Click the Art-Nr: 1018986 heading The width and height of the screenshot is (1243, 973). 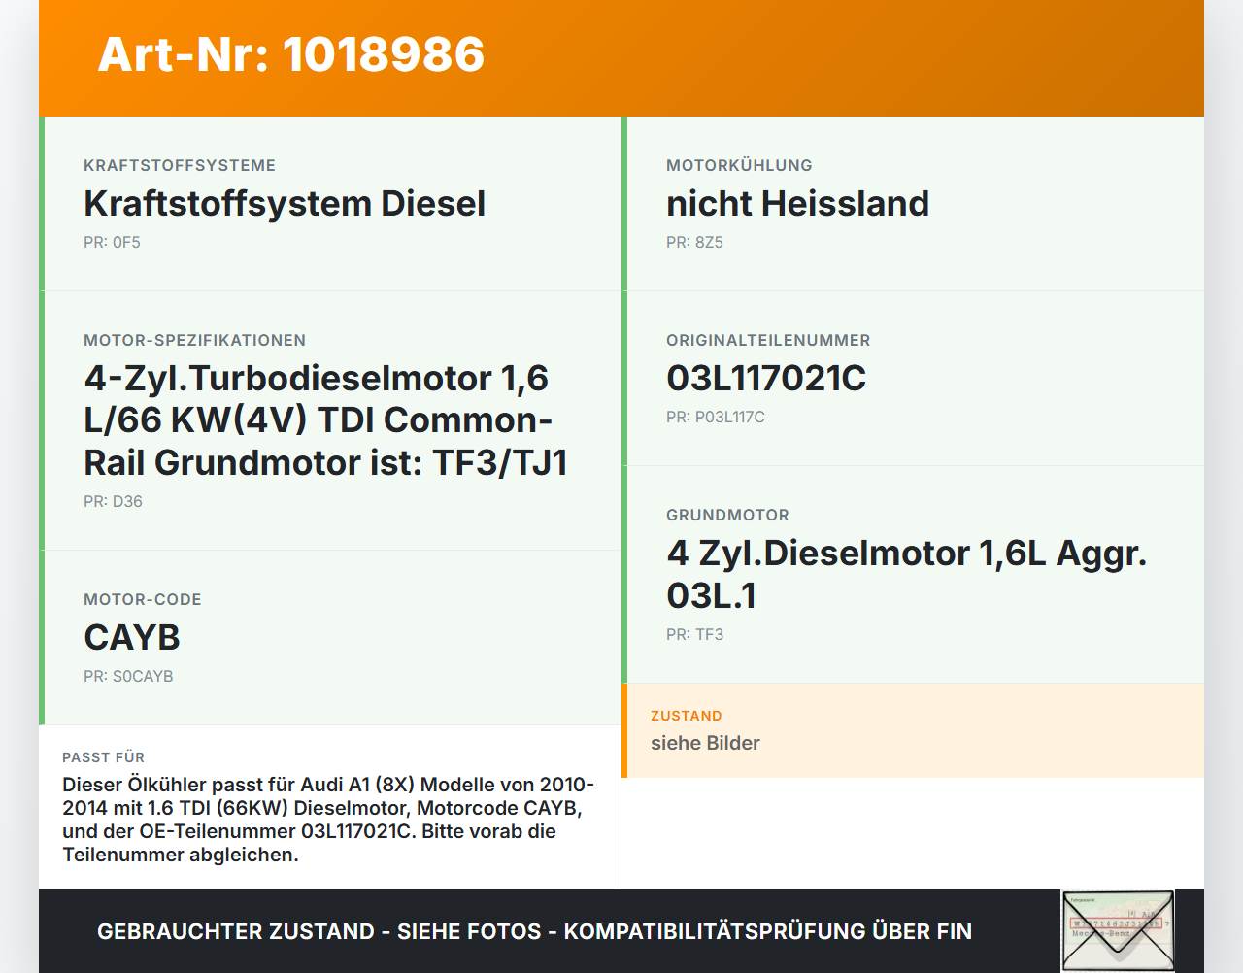pos(291,54)
